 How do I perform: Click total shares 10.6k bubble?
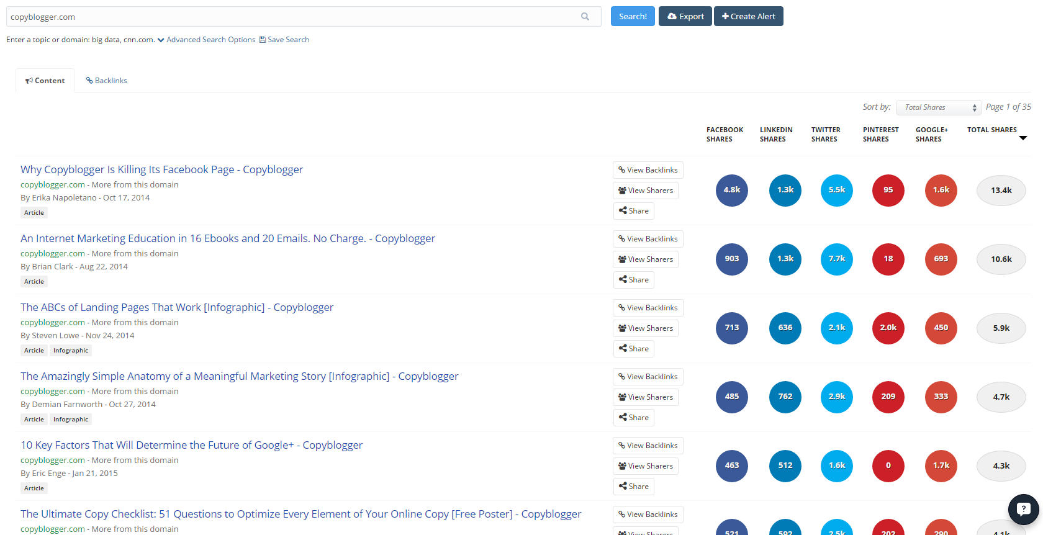click(1001, 259)
